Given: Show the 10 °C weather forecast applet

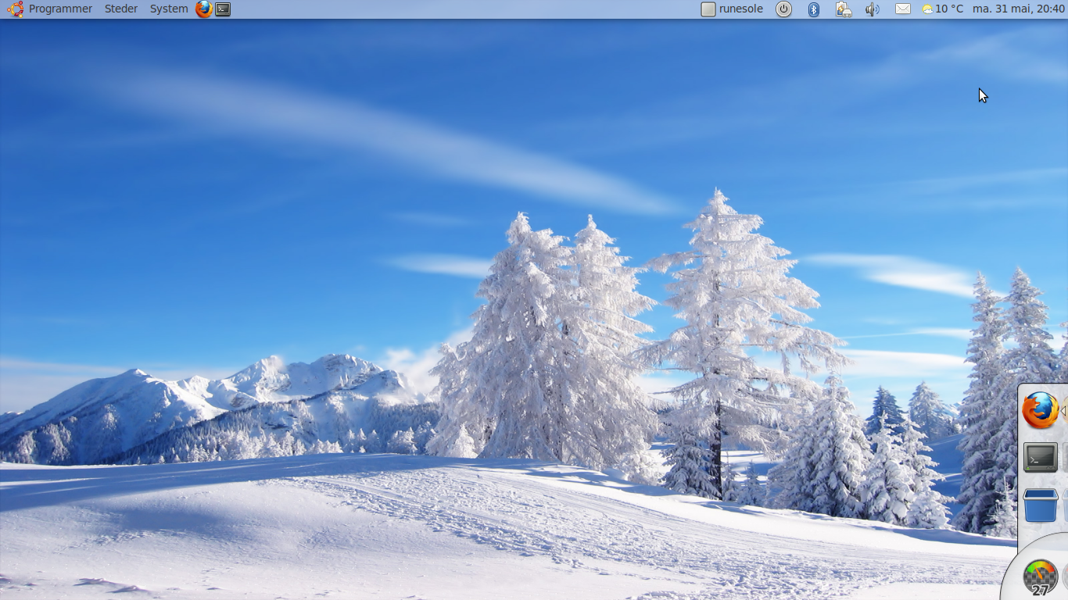Looking at the screenshot, I should coord(942,9).
